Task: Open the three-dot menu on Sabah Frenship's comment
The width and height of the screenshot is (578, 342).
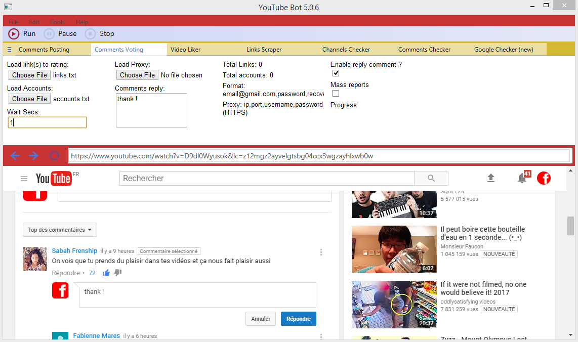Action: click(x=321, y=252)
